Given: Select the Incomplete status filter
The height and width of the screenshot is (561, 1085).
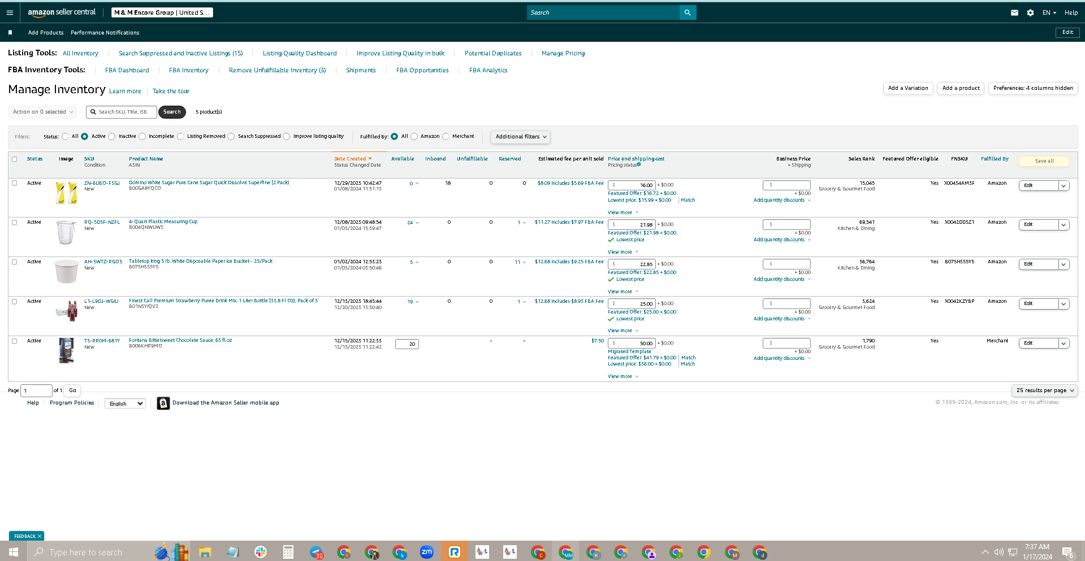Looking at the screenshot, I should point(142,136).
